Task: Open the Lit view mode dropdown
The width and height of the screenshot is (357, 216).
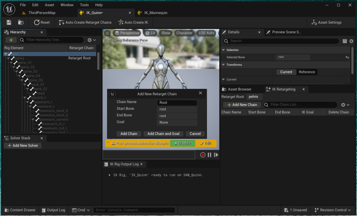Action: (x=150, y=33)
